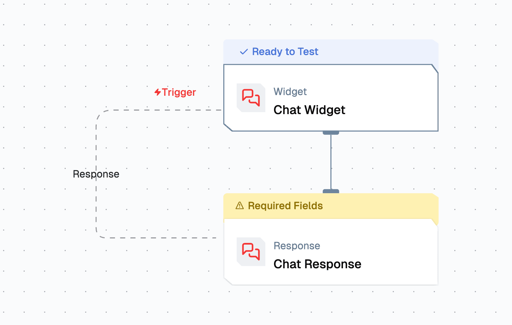Click the gray Widget subtitle text

tap(290, 92)
